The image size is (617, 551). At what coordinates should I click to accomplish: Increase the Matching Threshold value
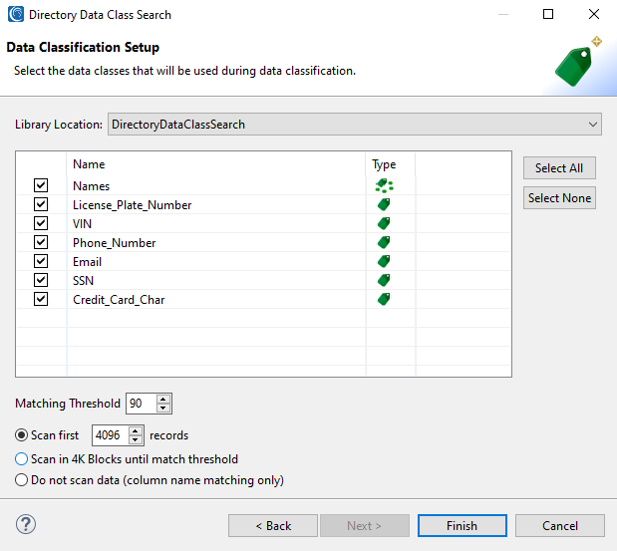tap(163, 399)
